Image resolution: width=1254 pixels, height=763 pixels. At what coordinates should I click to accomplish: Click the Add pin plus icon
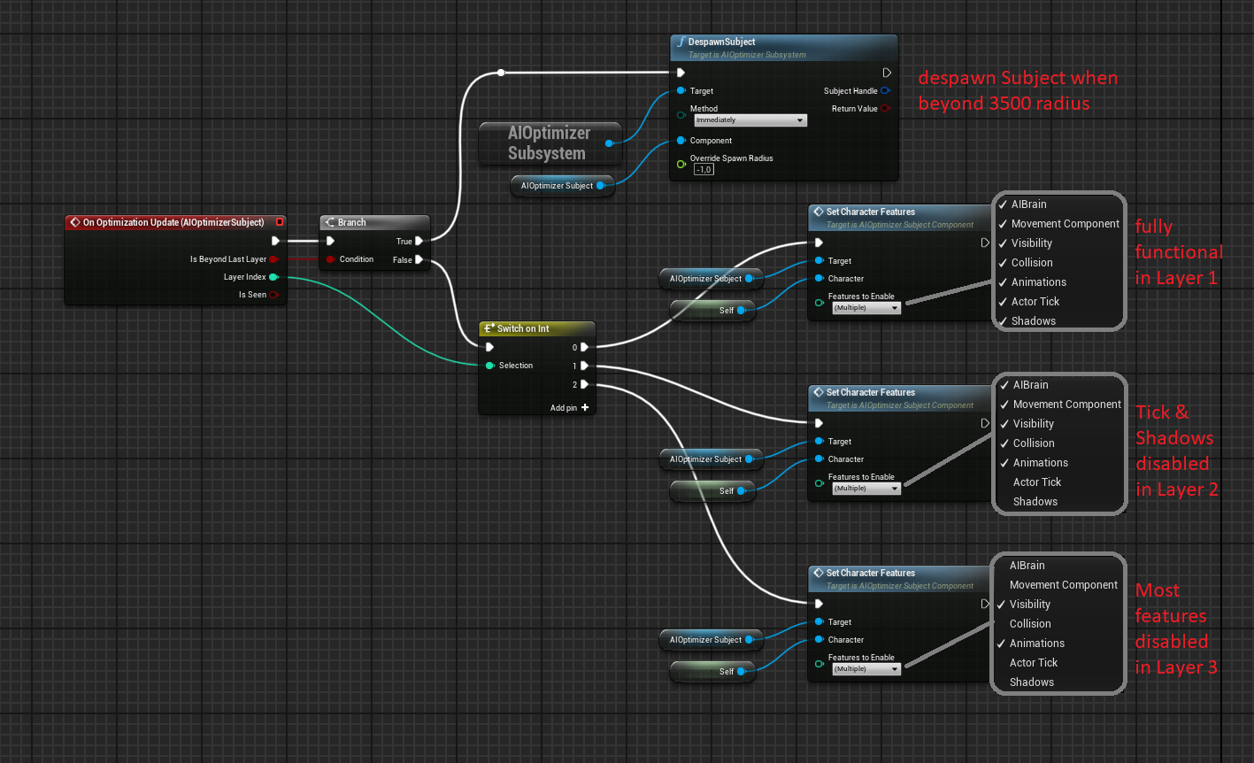[585, 407]
